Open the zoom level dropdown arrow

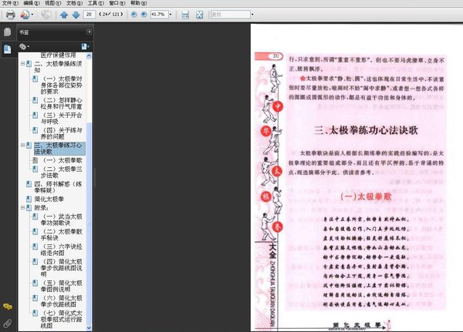[171, 15]
